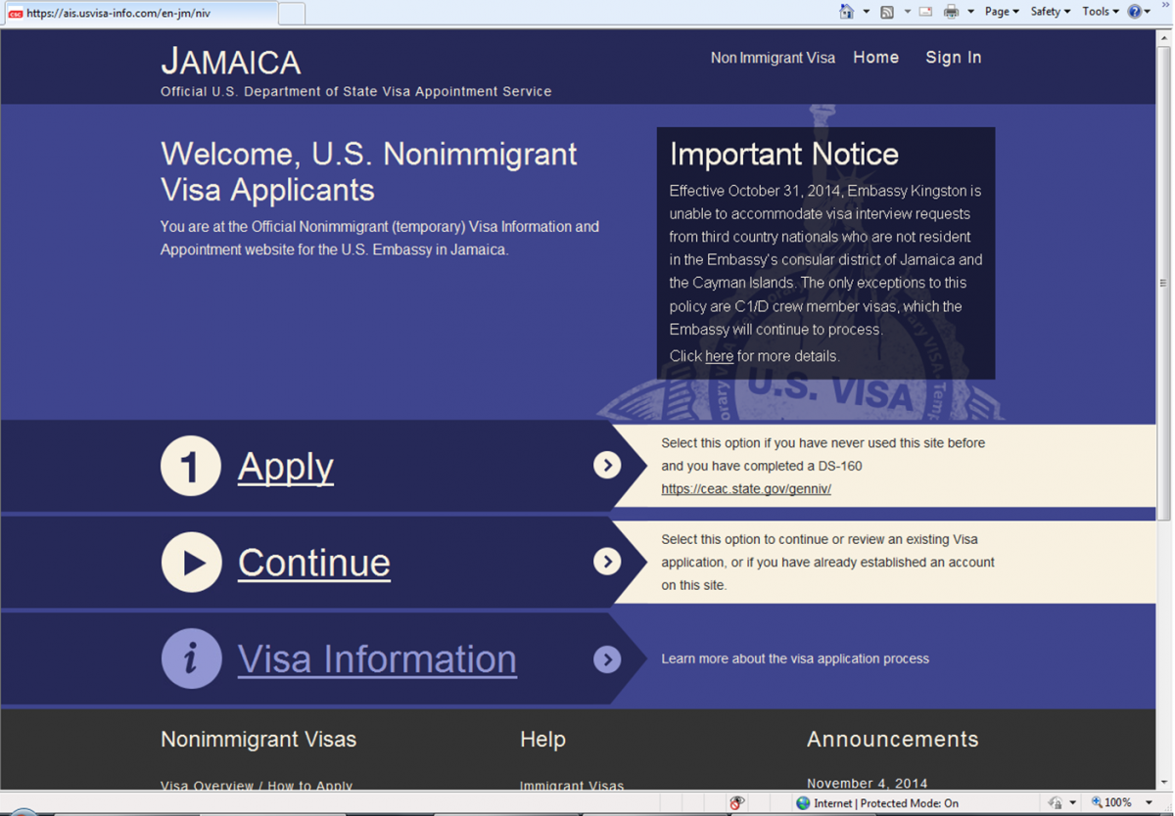The width and height of the screenshot is (1175, 816).
Task: Click the Read mail envelope icon
Action: tap(925, 12)
